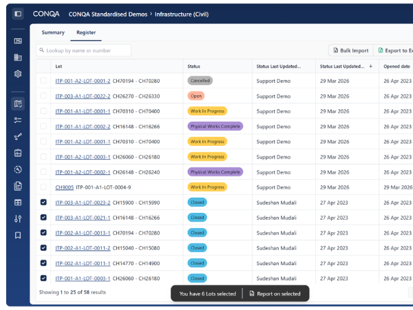Open the checklist icon in sidebar

pos(18,120)
